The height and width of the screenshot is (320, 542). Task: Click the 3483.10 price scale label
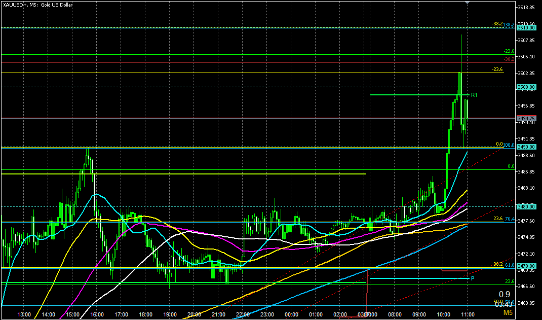[526, 188]
